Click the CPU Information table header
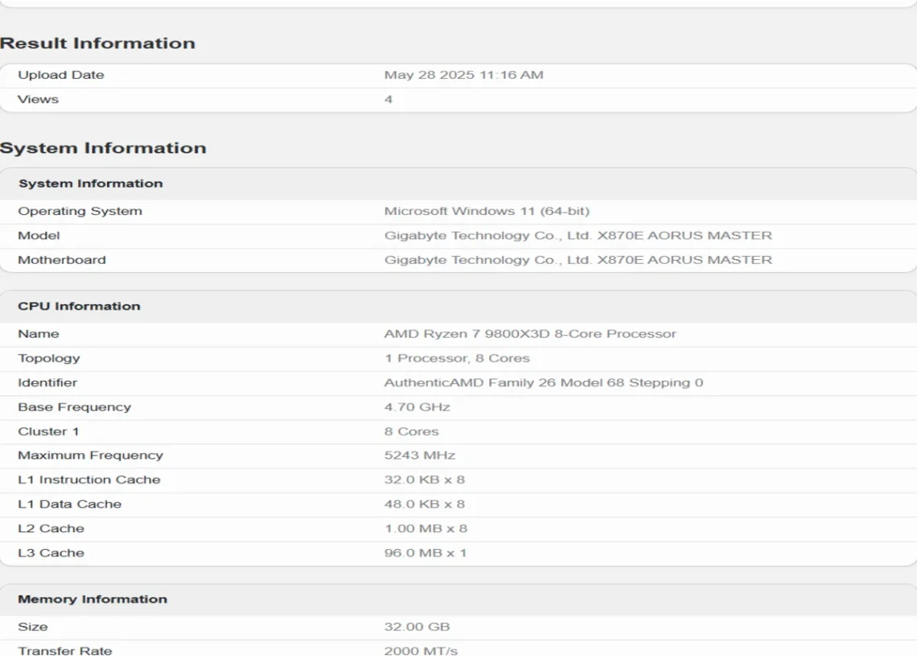Image resolution: width=917 pixels, height=656 pixels. [79, 307]
